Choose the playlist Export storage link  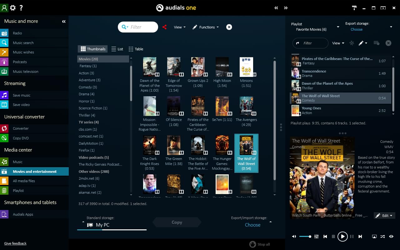(x=357, y=29)
